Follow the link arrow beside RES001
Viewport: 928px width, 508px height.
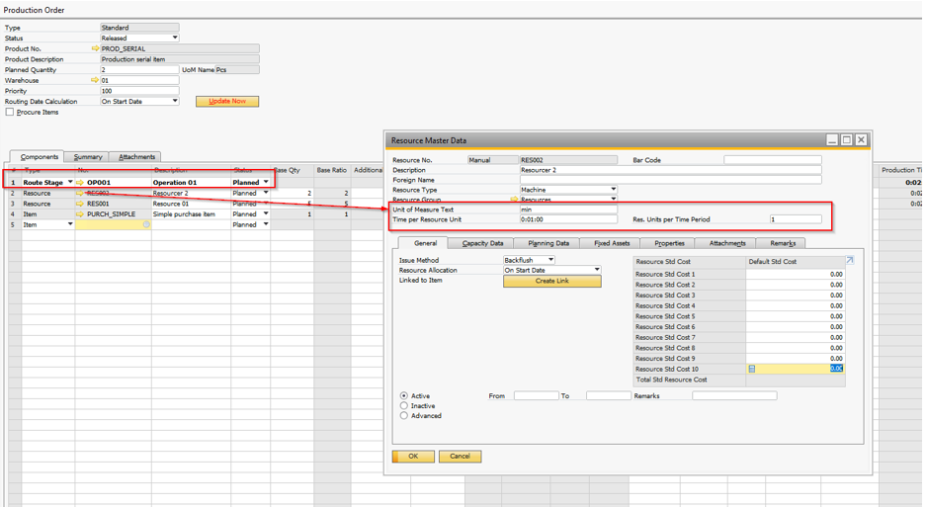[80, 204]
